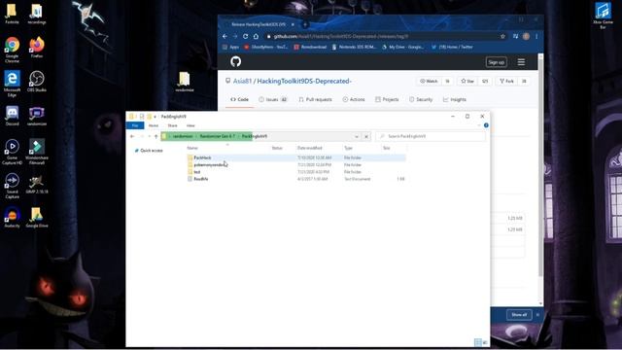Fork the repository button
The image size is (622, 350).
click(x=507, y=81)
